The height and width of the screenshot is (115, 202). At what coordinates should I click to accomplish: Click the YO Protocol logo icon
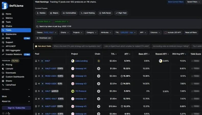click(x=73, y=91)
